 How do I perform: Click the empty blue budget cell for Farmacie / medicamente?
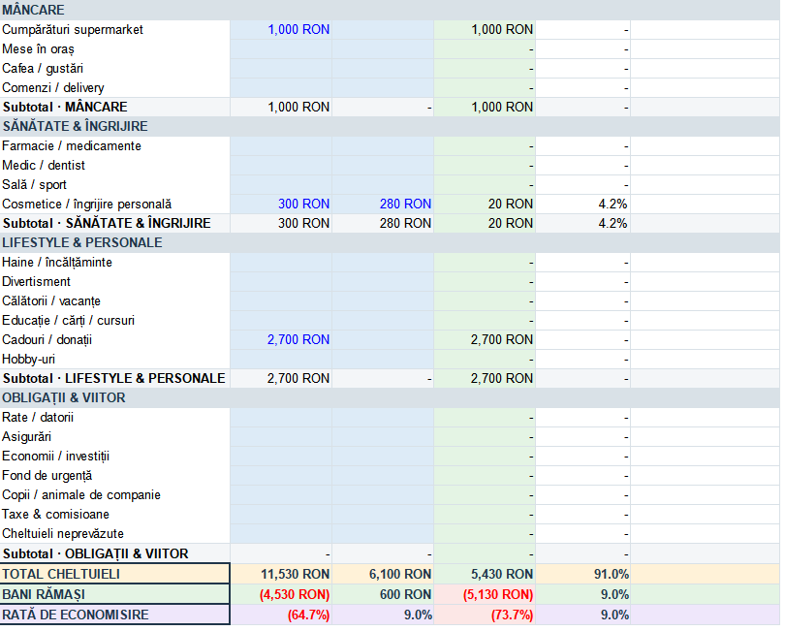tap(281, 146)
